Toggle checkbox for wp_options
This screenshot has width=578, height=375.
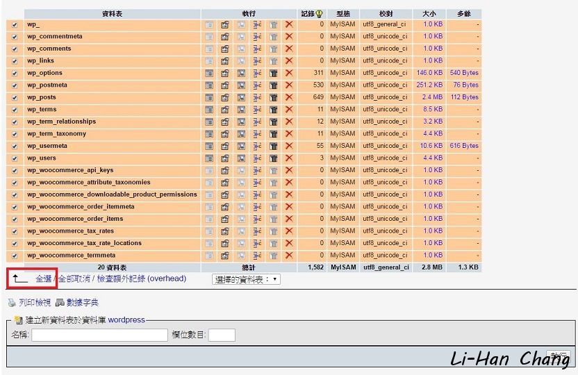point(15,74)
